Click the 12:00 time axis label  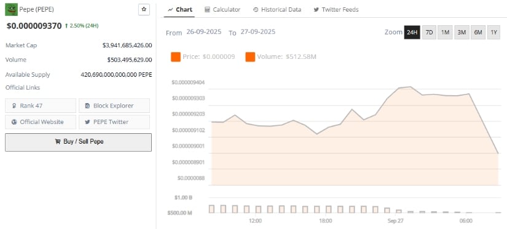coord(255,221)
